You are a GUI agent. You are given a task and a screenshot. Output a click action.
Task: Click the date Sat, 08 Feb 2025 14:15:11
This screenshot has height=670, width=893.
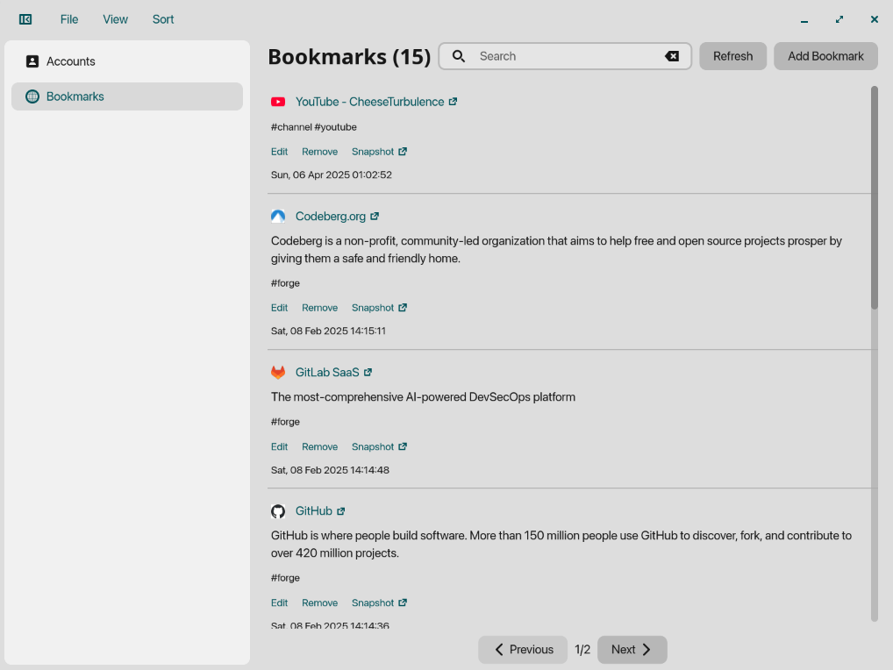(329, 331)
